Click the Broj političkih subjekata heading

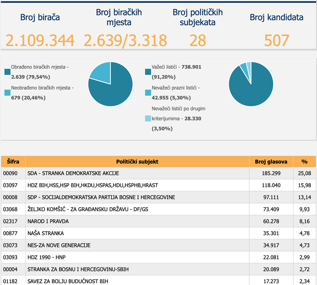coord(198,17)
